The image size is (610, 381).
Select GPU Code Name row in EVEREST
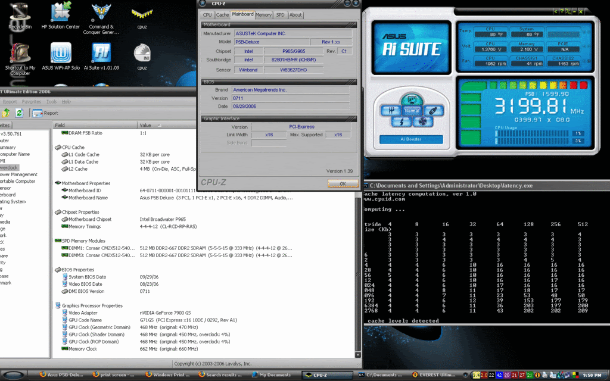150,320
